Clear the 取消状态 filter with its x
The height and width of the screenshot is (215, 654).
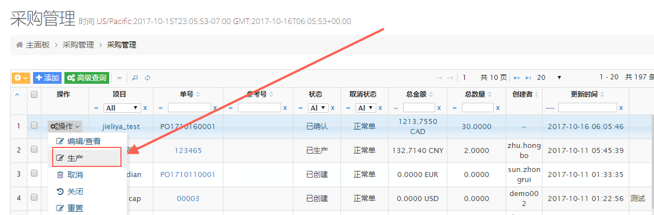pos(380,108)
